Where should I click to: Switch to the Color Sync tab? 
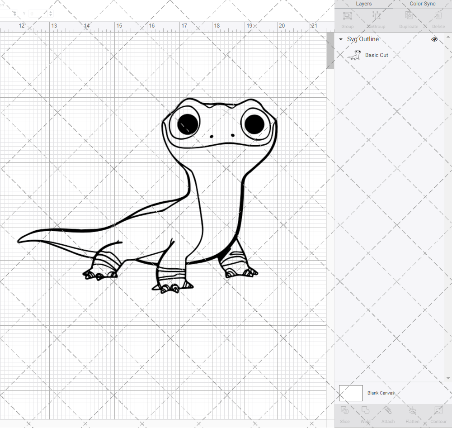click(422, 4)
